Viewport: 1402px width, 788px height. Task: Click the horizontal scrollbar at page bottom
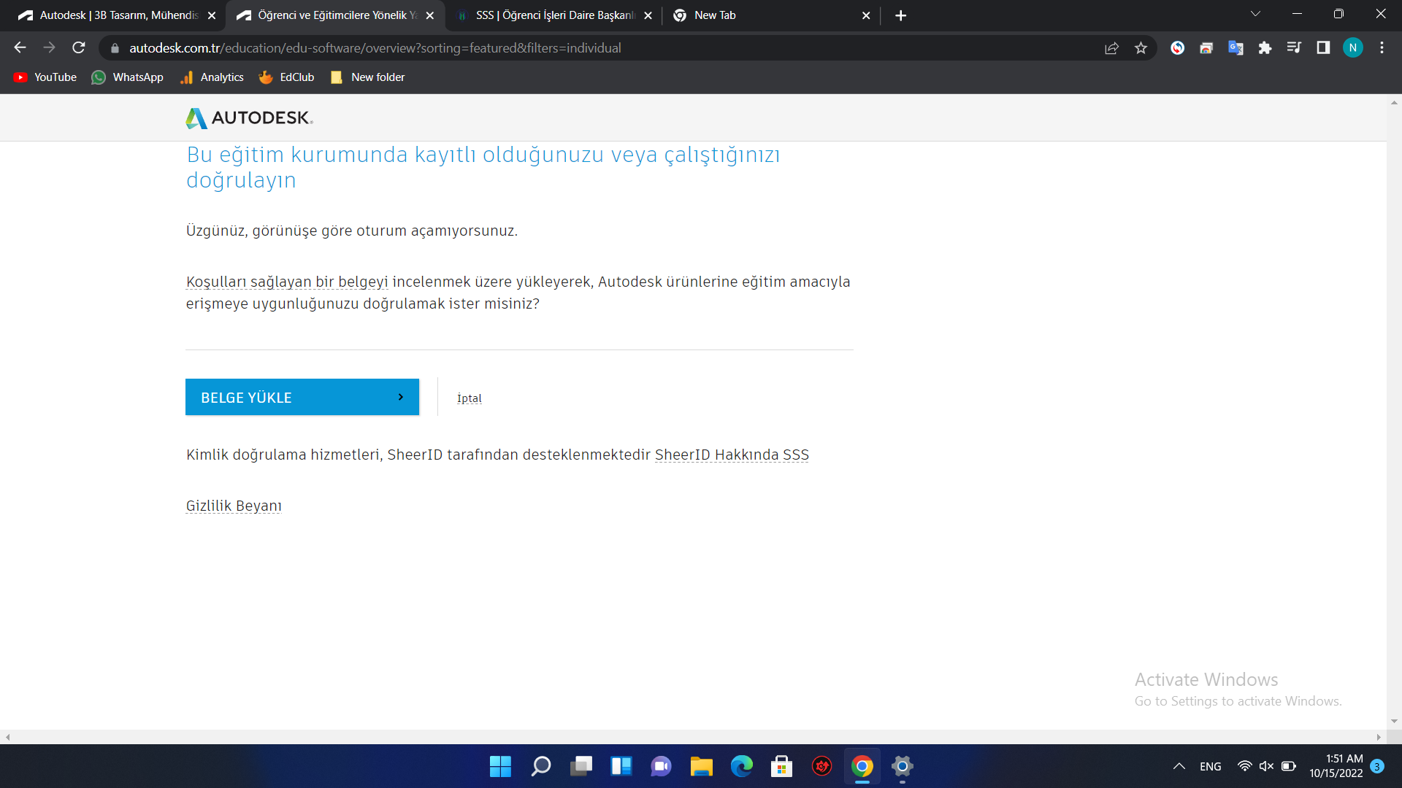click(694, 737)
